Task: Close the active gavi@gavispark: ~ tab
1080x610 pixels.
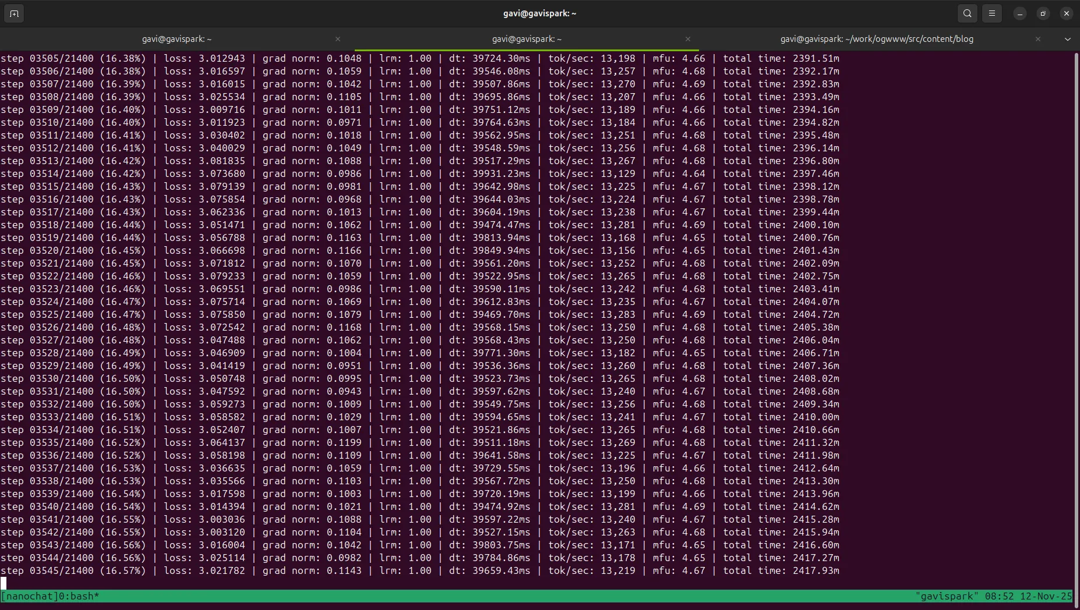Action: click(688, 39)
